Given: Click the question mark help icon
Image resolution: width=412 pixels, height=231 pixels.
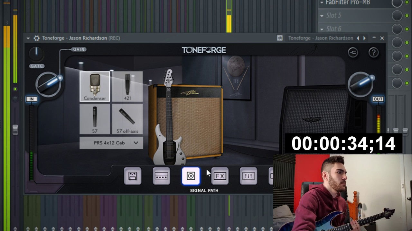Looking at the screenshot, I should click(374, 52).
